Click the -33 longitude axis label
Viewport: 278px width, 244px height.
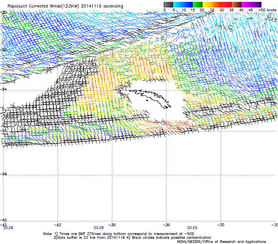pyautogui.click(x=221, y=225)
